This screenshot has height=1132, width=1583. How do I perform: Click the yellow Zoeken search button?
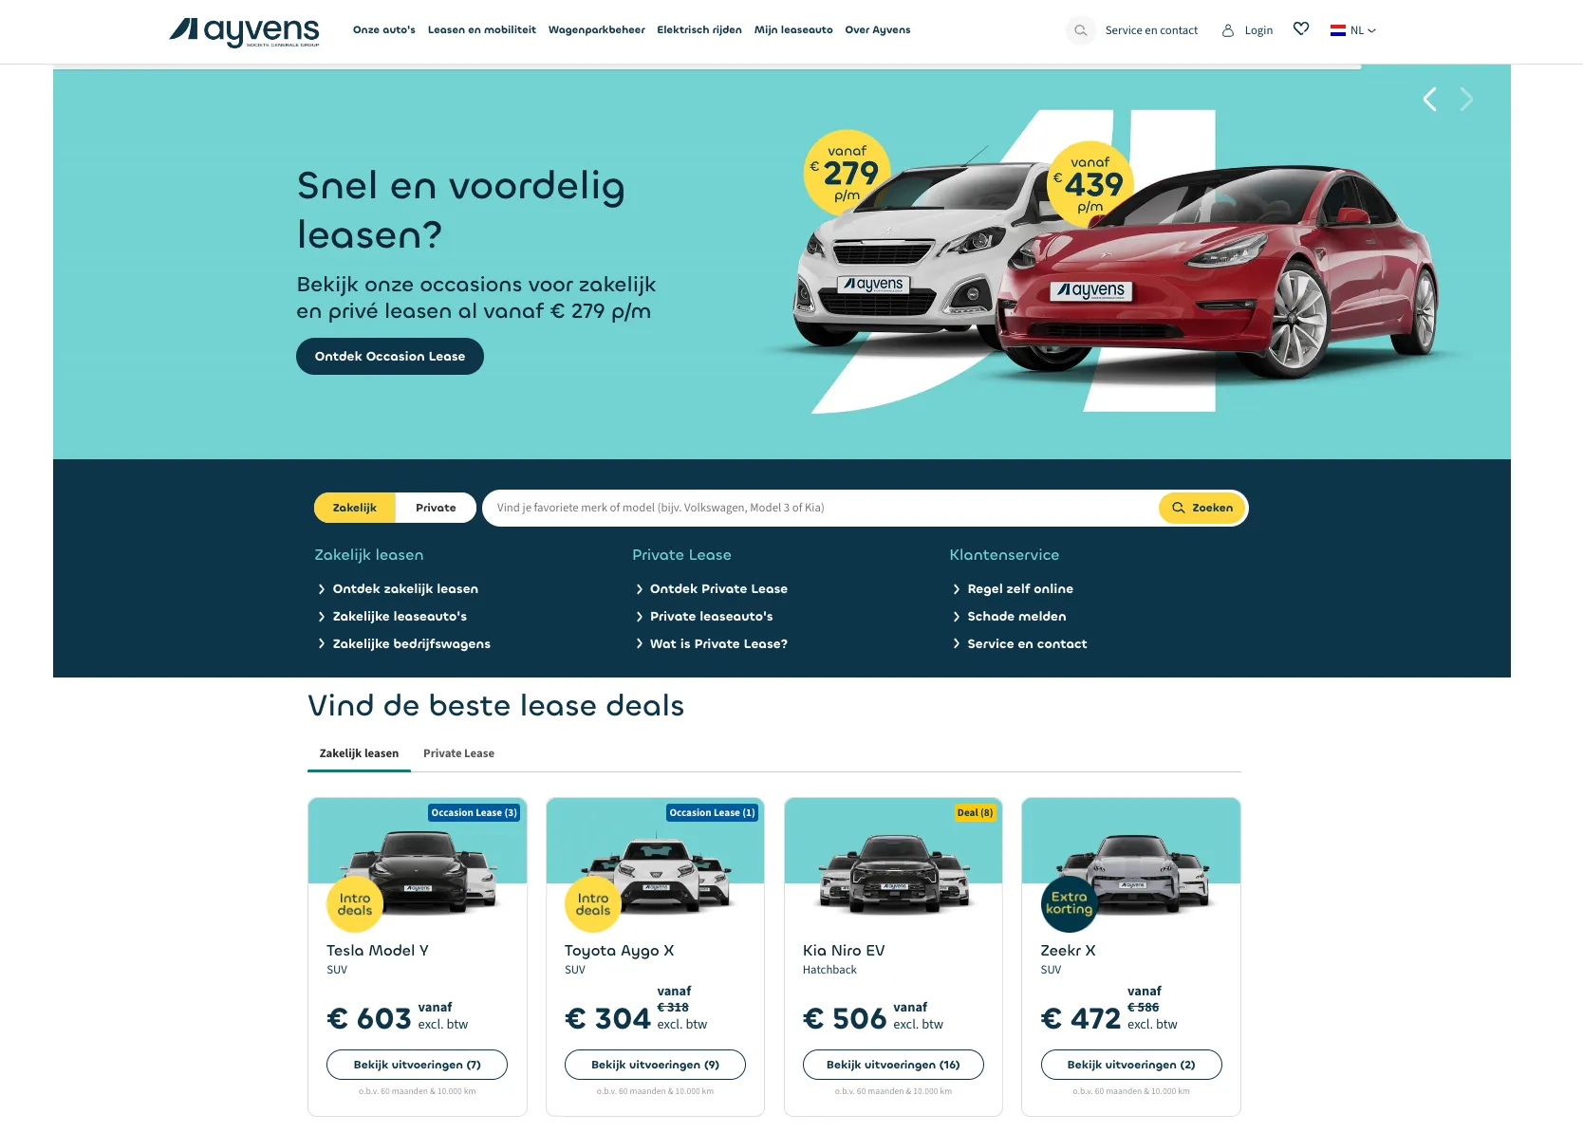(x=1202, y=508)
